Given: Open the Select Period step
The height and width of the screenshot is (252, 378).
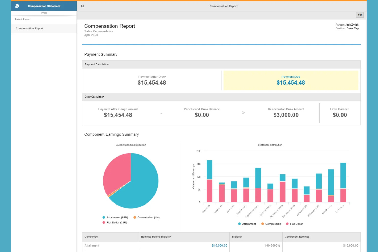Looking at the screenshot, I should [22, 19].
